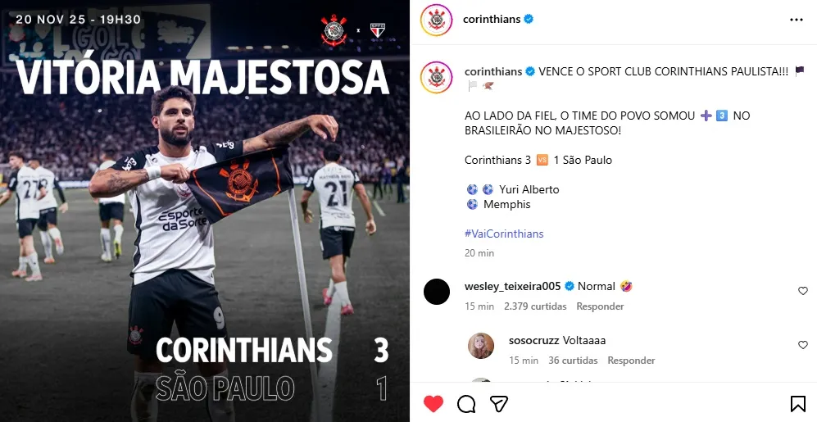Unlike the post with red heart icon
This screenshot has height=422, width=817.
click(x=433, y=404)
